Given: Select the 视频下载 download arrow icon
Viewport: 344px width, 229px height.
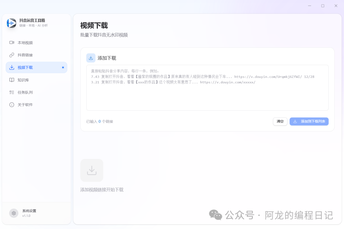Looking at the screenshot, I should tap(12, 67).
